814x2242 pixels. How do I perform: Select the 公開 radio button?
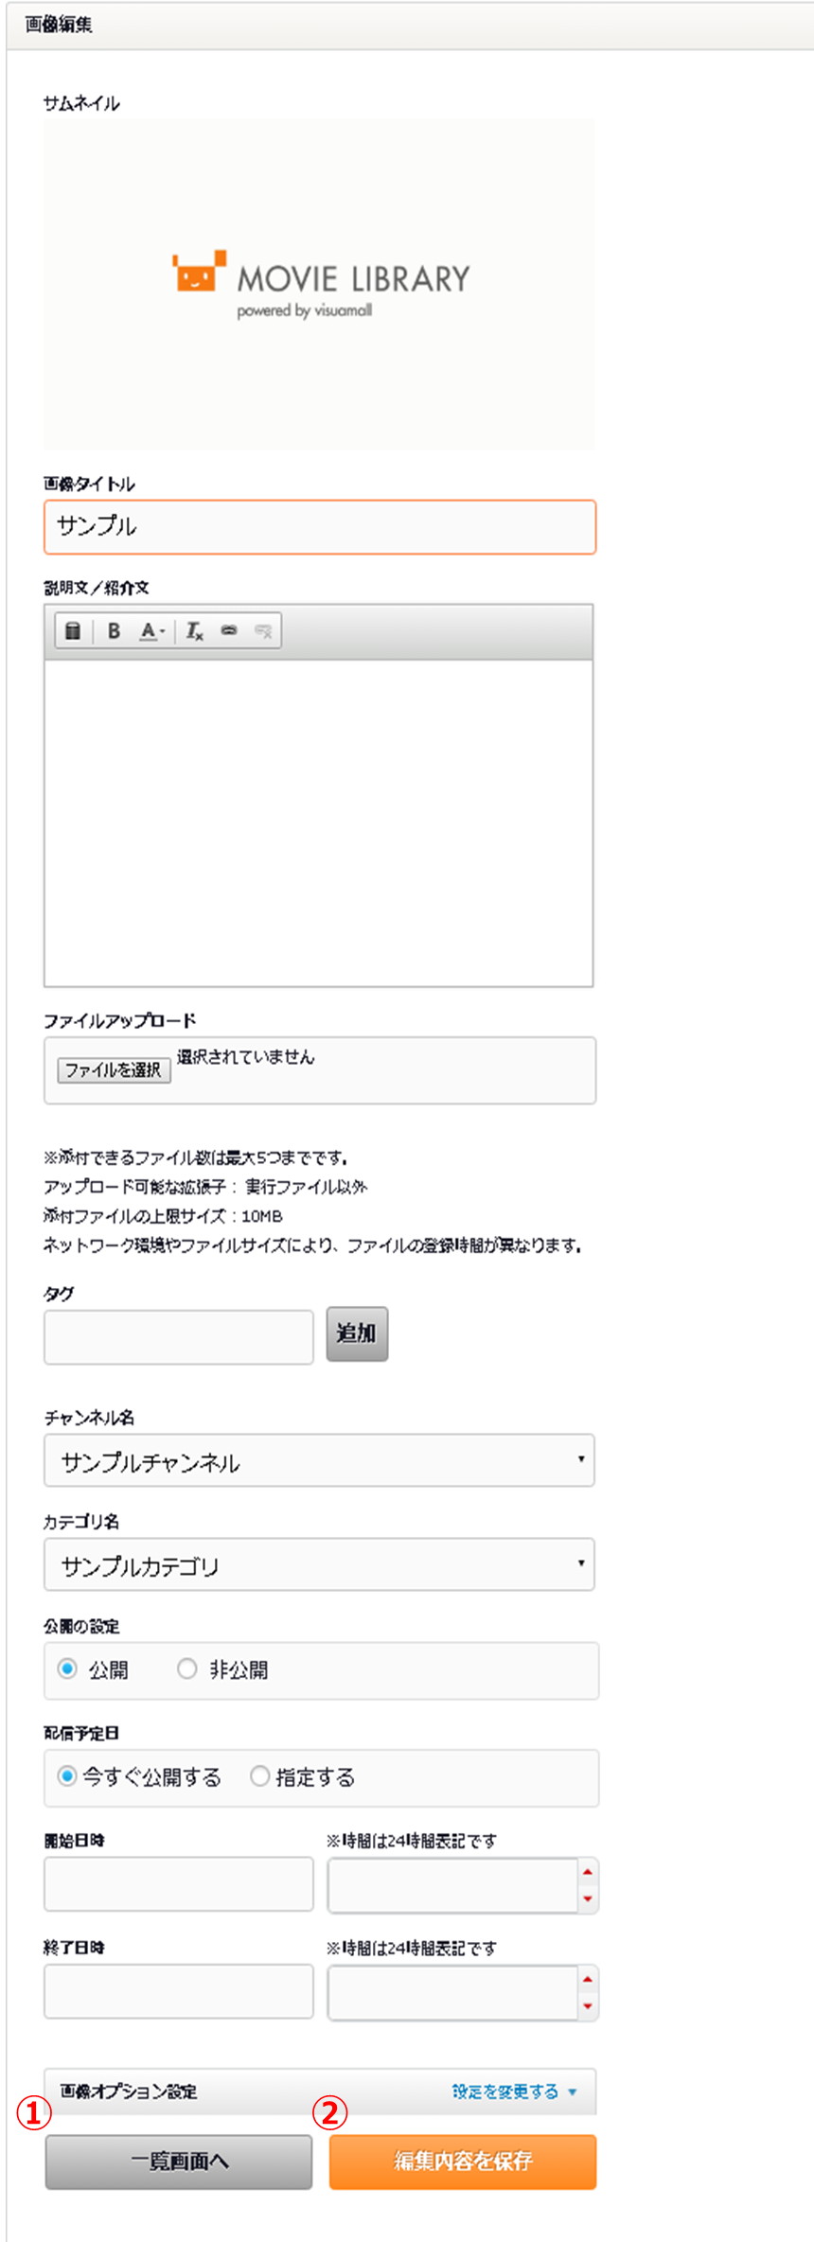67,1668
